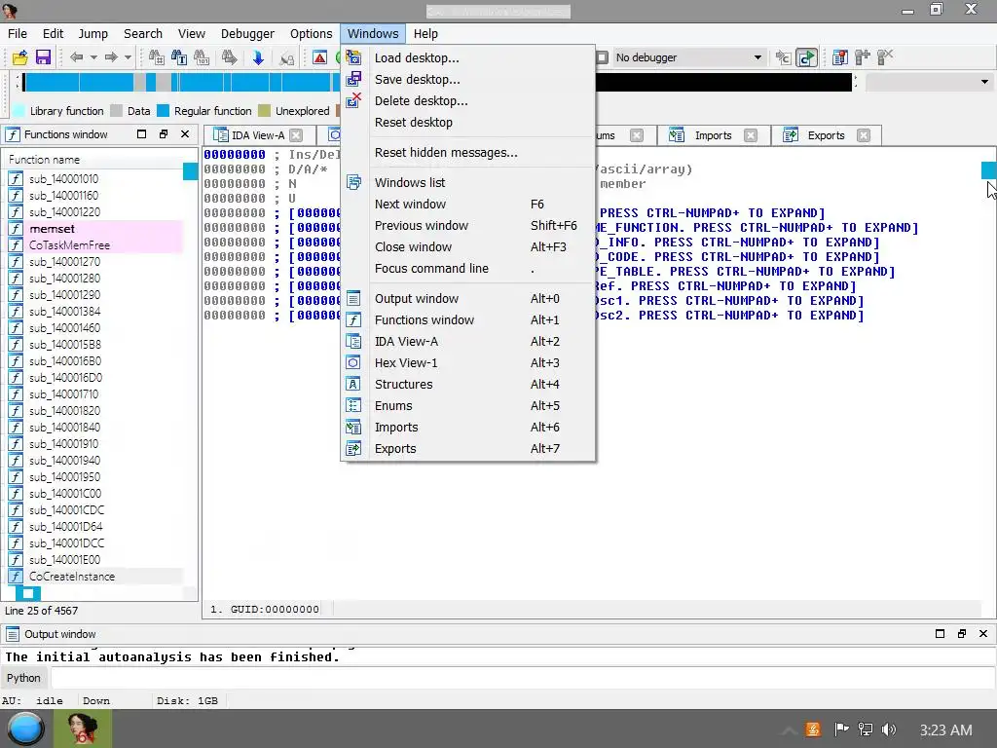Click the breakpoint list icon with red pin

pos(839,57)
